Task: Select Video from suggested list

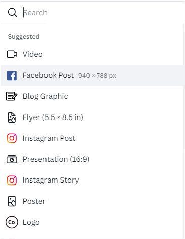Action: (x=92, y=54)
